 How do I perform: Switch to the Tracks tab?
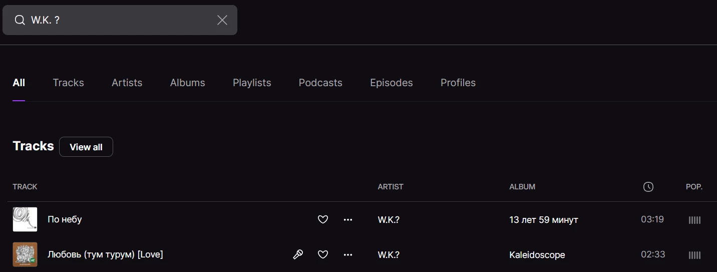[68, 83]
